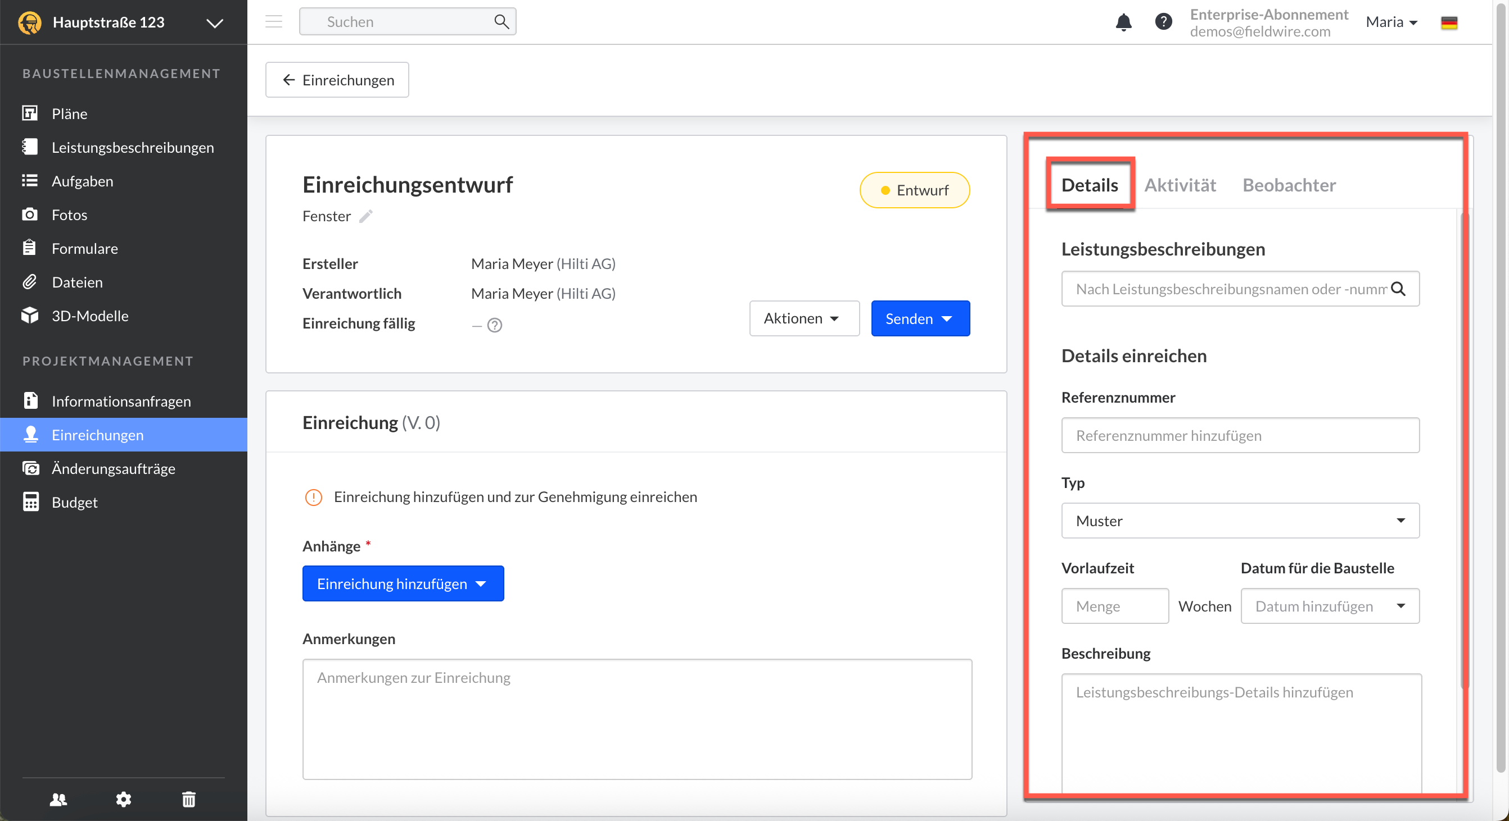Screen dimensions: 1509x821
Task: Switch to the Aktivität tab
Action: pyautogui.click(x=1179, y=185)
